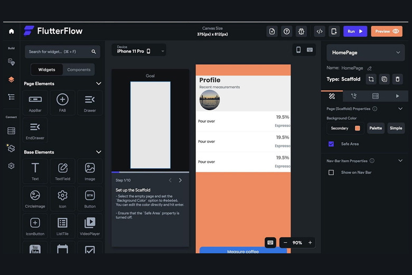Uncheck the Safe Area checkbox
This screenshot has height=275, width=412.
[331, 144]
